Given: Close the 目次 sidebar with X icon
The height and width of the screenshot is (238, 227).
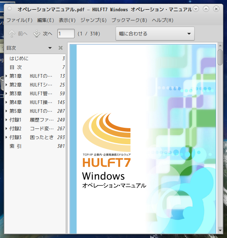Looking at the screenshot, I should click(61, 48).
